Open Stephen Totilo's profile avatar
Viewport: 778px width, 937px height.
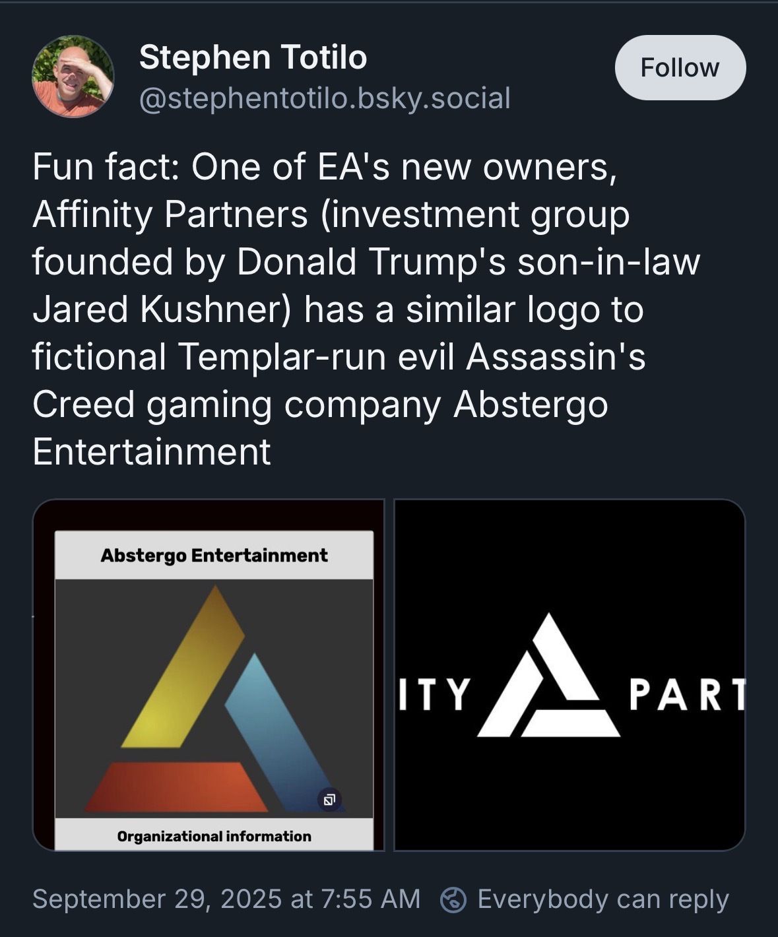coord(73,77)
